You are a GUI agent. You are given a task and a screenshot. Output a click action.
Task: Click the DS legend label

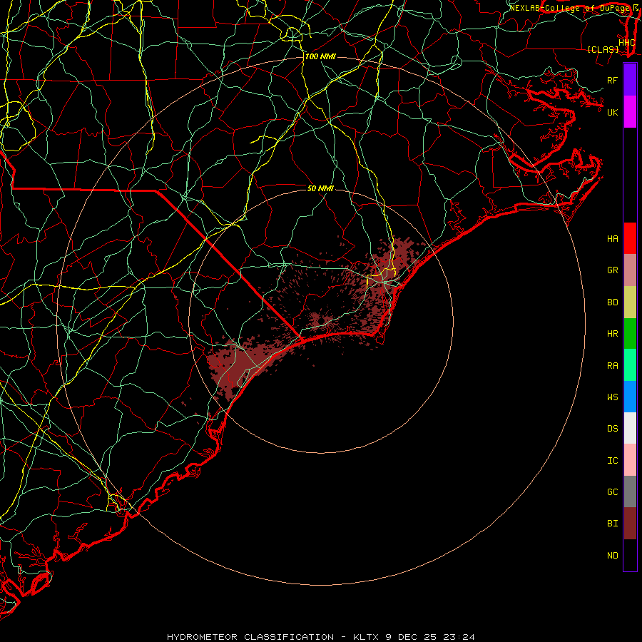point(612,428)
